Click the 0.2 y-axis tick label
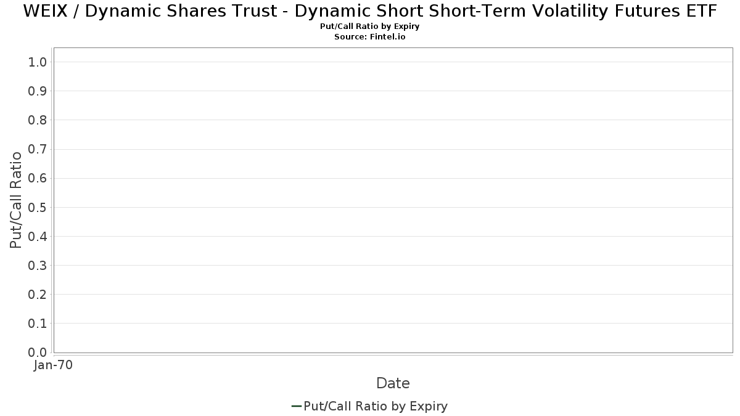 38,294
